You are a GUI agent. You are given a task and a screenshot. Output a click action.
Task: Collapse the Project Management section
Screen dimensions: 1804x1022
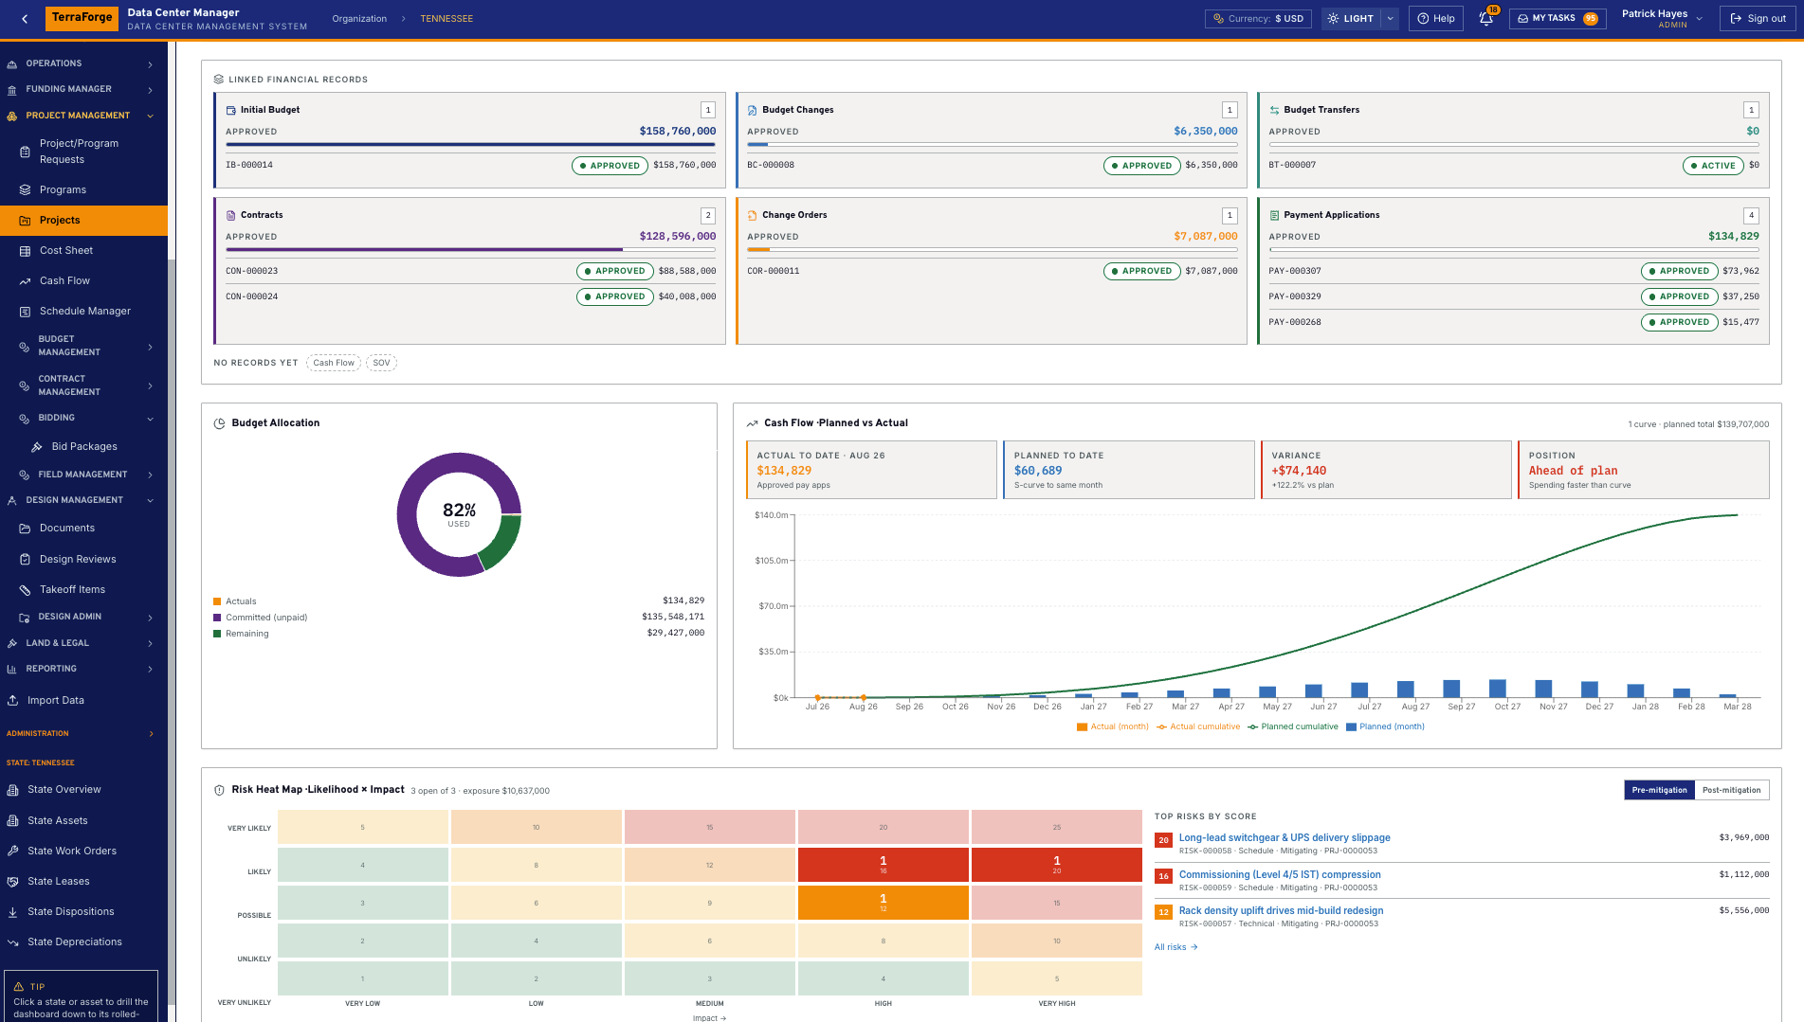click(x=83, y=116)
